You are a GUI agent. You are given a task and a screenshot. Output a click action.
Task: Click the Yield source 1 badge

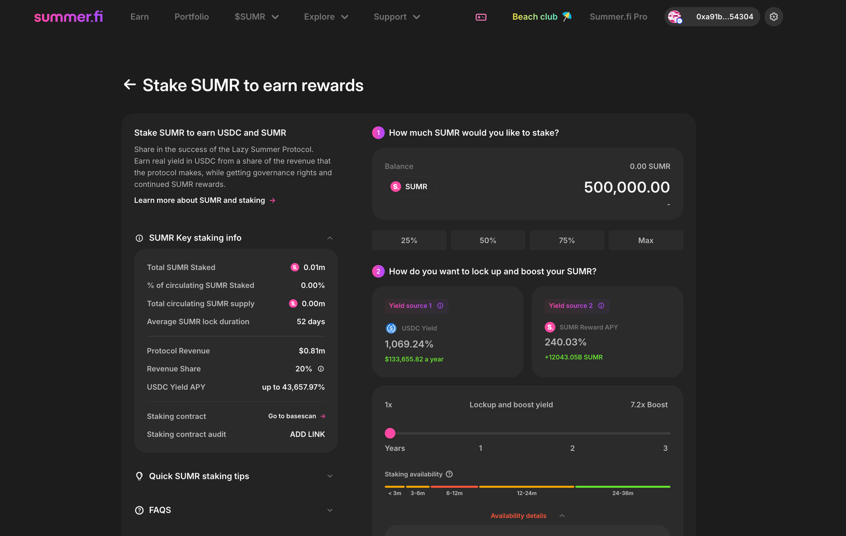click(417, 306)
